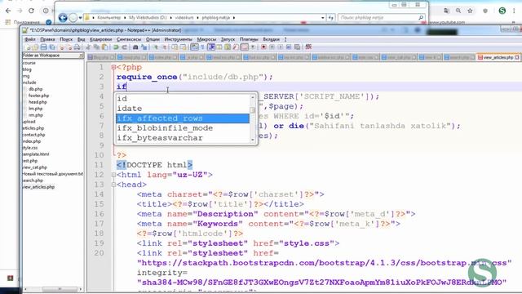Screen dimensions: 522x294
Task: Click the Find and Replace toolbar icon
Action: click(x=144, y=47)
